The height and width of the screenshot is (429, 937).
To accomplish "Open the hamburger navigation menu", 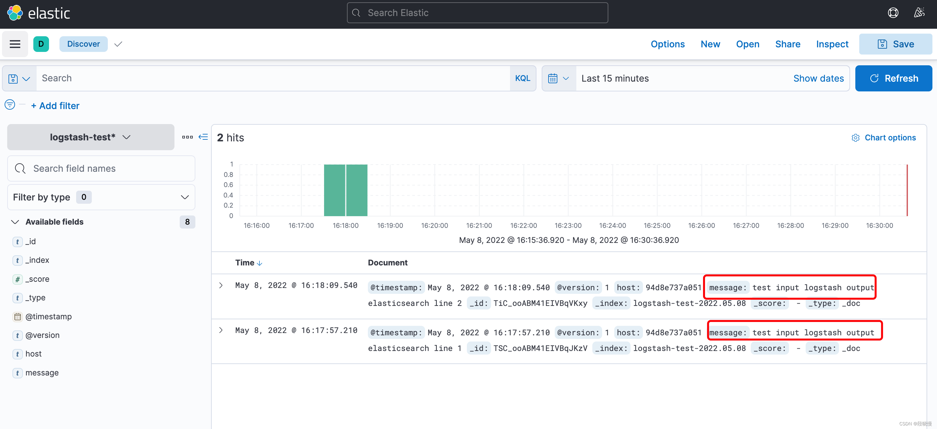I will (x=15, y=44).
